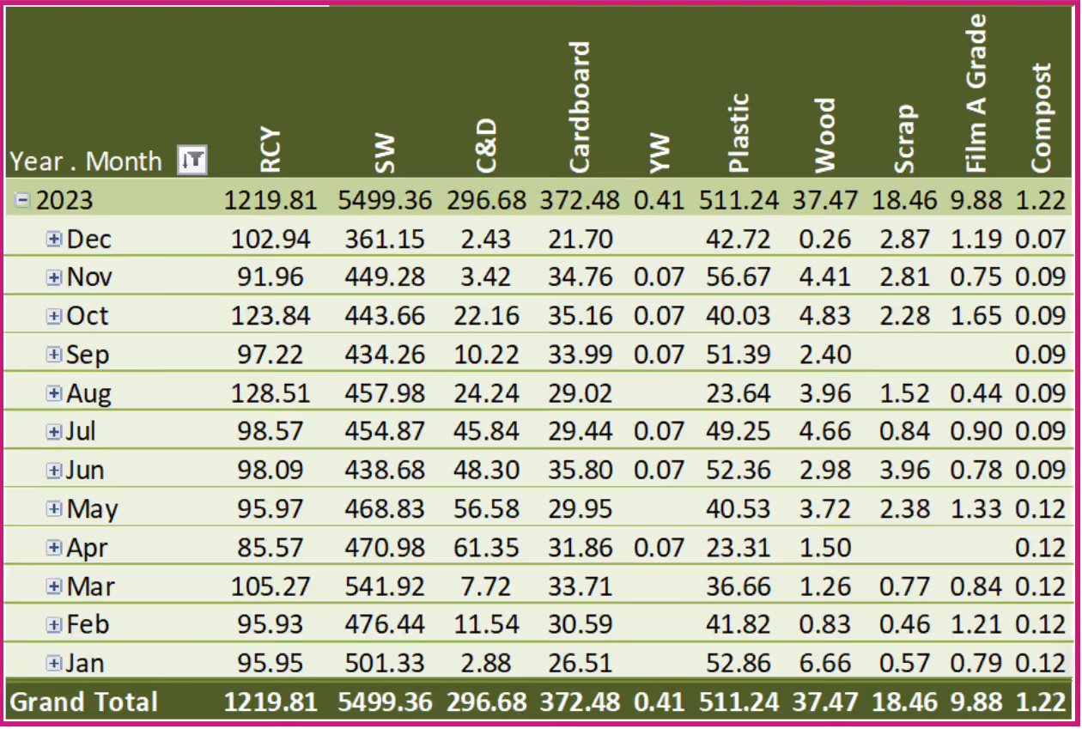
Task: Select cell 11.54 in Feb row
Action: [x=487, y=624]
